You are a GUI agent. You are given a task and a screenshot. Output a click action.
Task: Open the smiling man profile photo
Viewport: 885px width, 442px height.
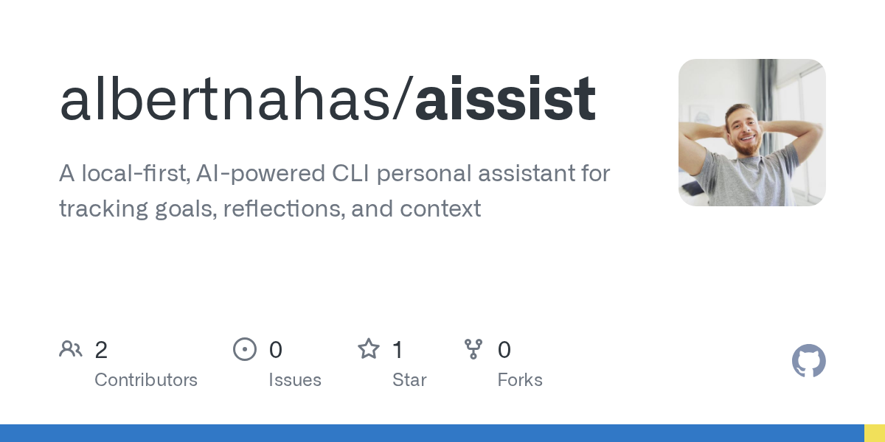click(x=752, y=133)
